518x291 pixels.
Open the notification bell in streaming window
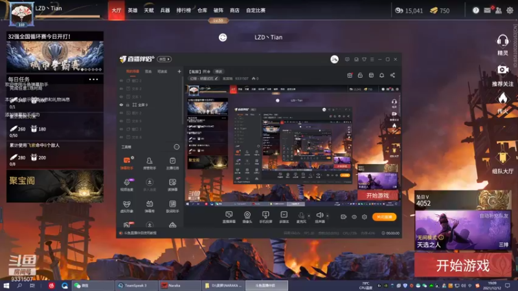pyautogui.click(x=381, y=75)
